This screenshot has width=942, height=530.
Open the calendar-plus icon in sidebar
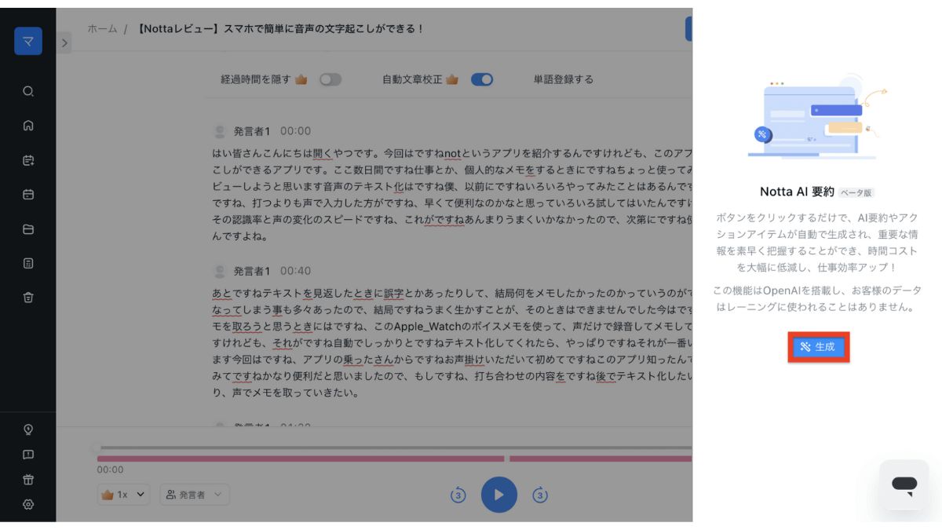(x=28, y=160)
